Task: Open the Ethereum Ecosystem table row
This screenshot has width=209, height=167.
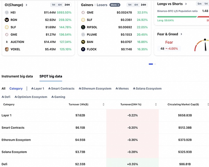Action: click(x=105, y=140)
